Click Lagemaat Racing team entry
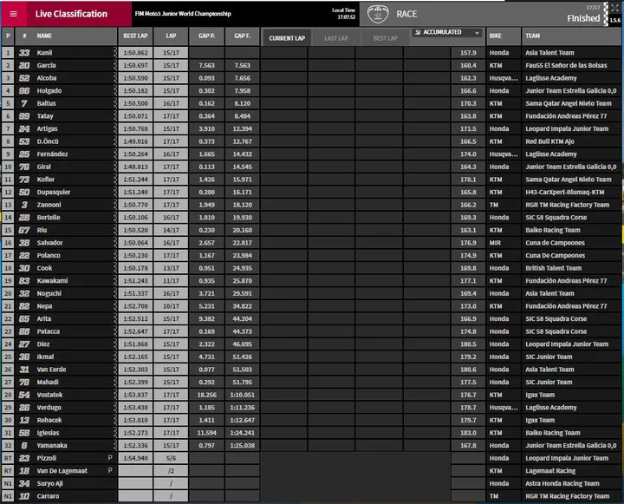The image size is (624, 504). point(550,471)
